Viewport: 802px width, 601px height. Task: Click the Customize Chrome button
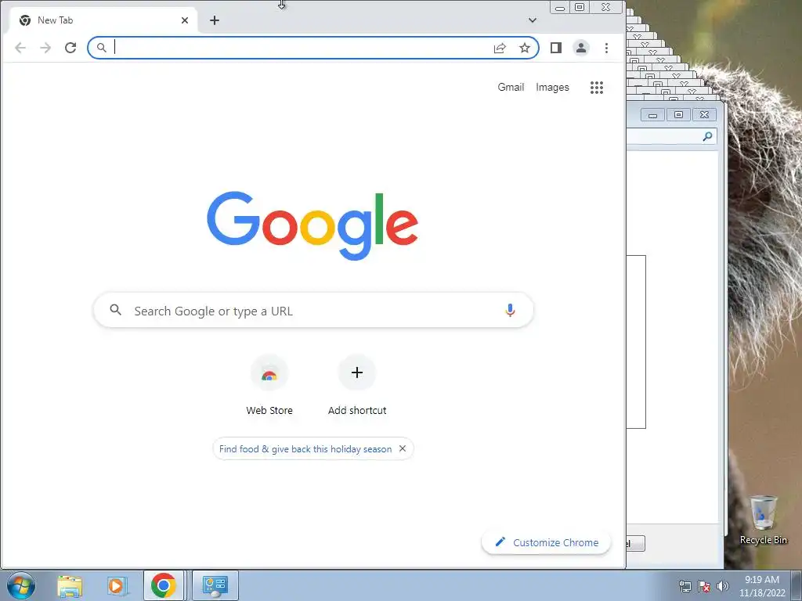click(x=546, y=542)
